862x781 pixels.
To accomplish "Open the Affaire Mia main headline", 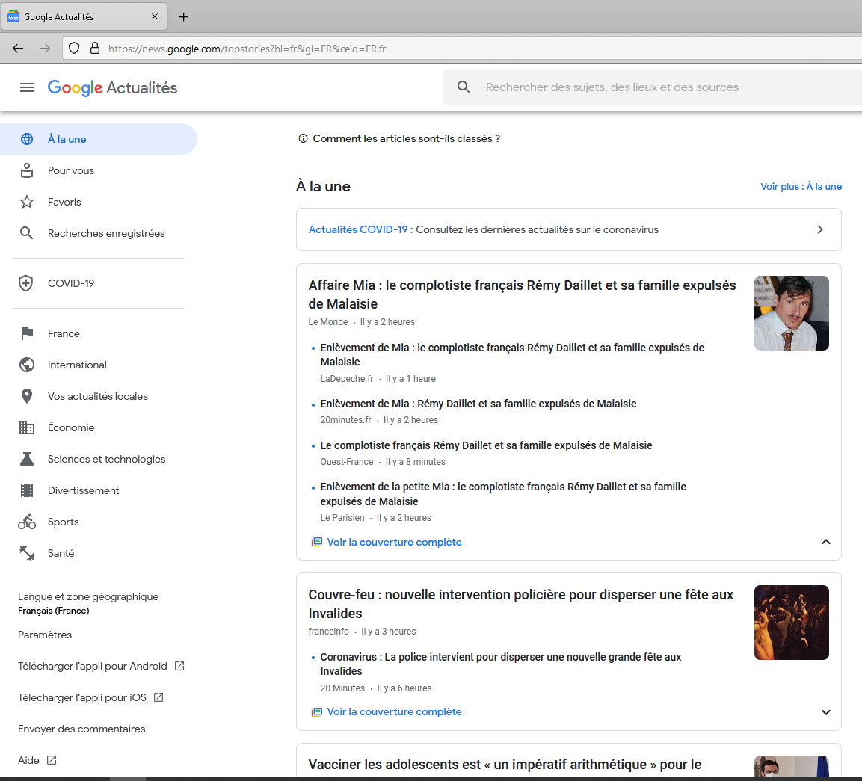I will [522, 294].
